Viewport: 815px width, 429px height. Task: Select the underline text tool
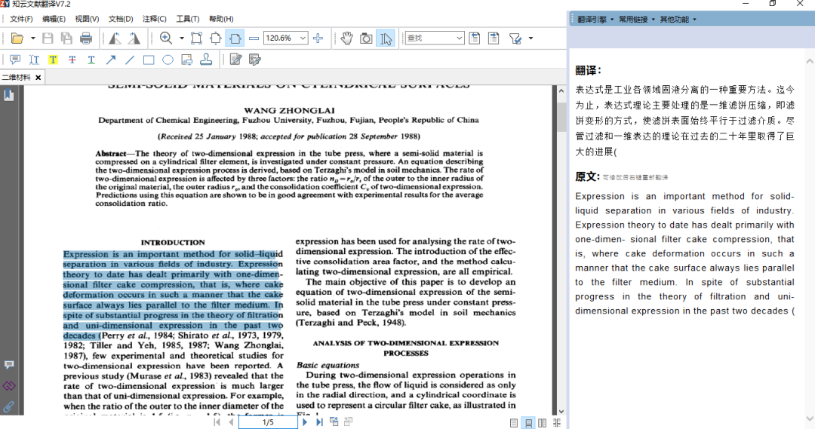[x=91, y=60]
